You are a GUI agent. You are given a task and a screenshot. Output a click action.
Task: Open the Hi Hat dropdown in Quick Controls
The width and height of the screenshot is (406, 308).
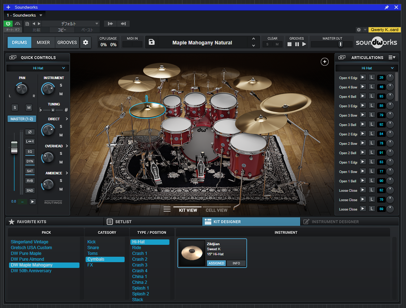click(x=38, y=68)
